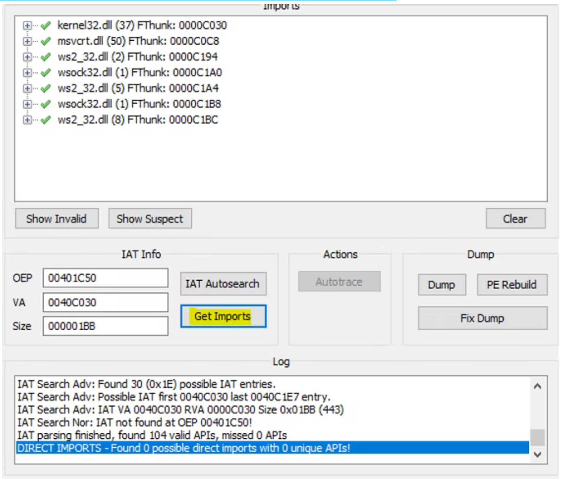Clear the imports list

pyautogui.click(x=515, y=219)
